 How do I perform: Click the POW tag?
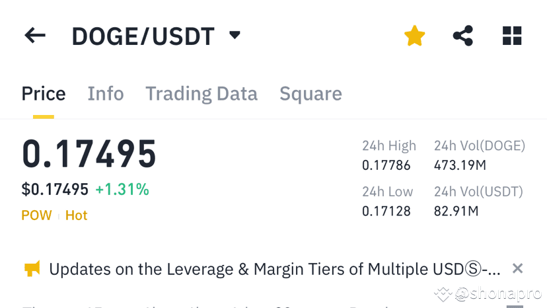[x=36, y=215]
